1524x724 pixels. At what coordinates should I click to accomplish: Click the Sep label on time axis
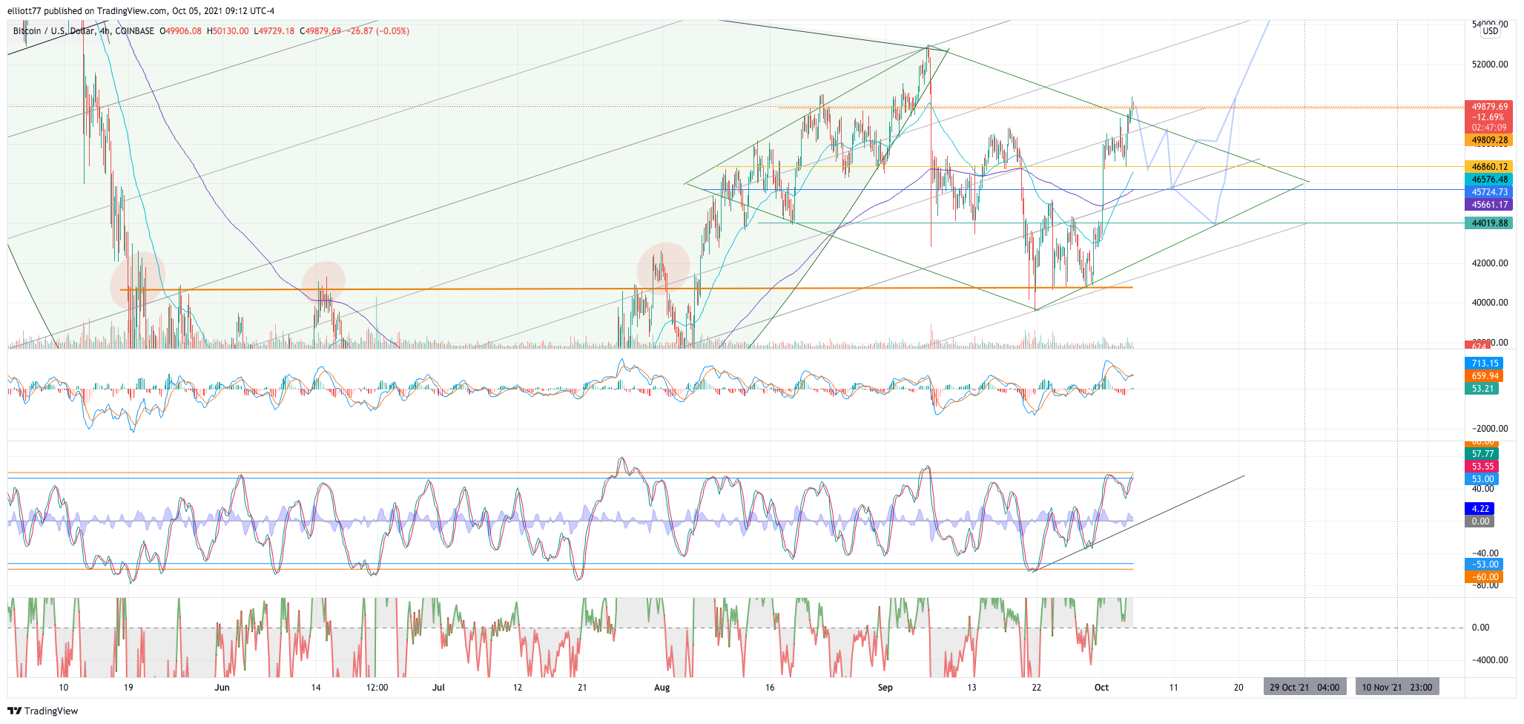tap(885, 688)
